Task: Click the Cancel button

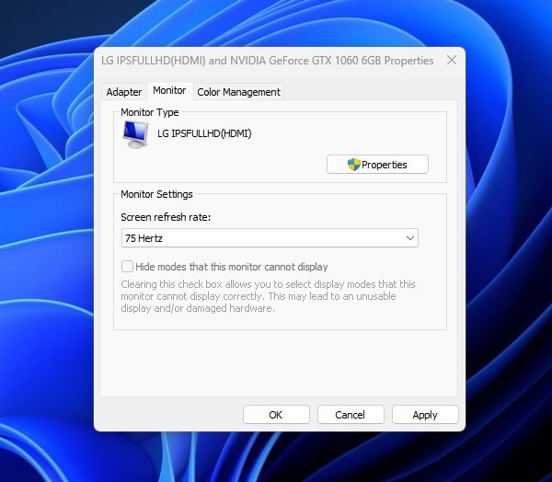Action: tap(351, 415)
